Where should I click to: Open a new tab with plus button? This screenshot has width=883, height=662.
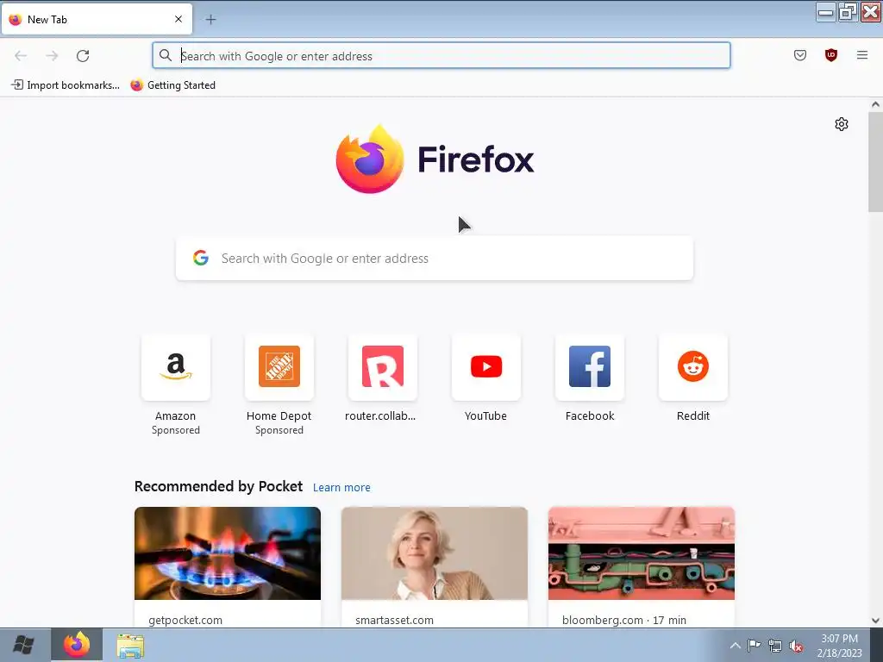point(210,20)
